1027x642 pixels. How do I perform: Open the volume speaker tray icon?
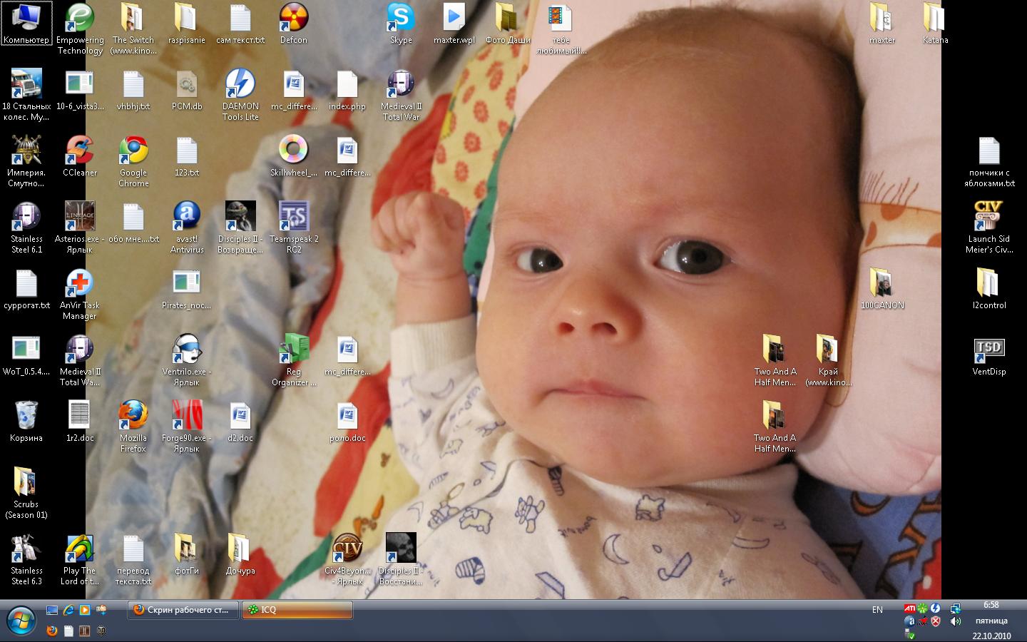coord(955,621)
